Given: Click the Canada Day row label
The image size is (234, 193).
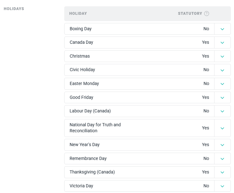Looking at the screenshot, I should click(x=81, y=43).
